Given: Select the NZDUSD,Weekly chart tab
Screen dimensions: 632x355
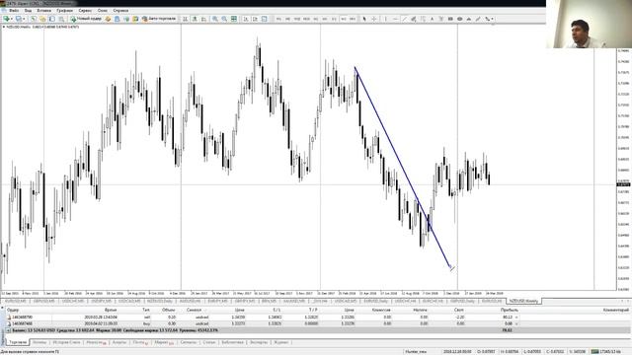Looking at the screenshot, I should coord(523,301).
